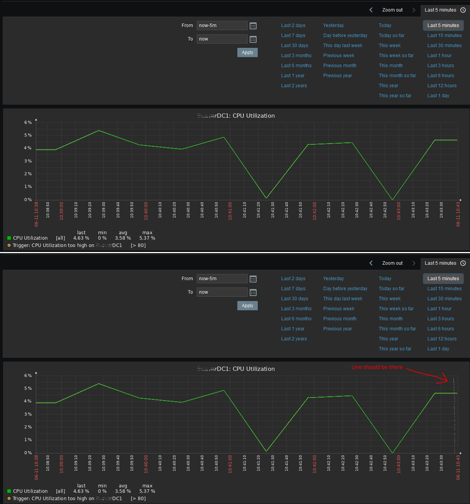The width and height of the screenshot is (470, 504).
Task: Pick This week in lower screenshot
Action: pyautogui.click(x=390, y=299)
